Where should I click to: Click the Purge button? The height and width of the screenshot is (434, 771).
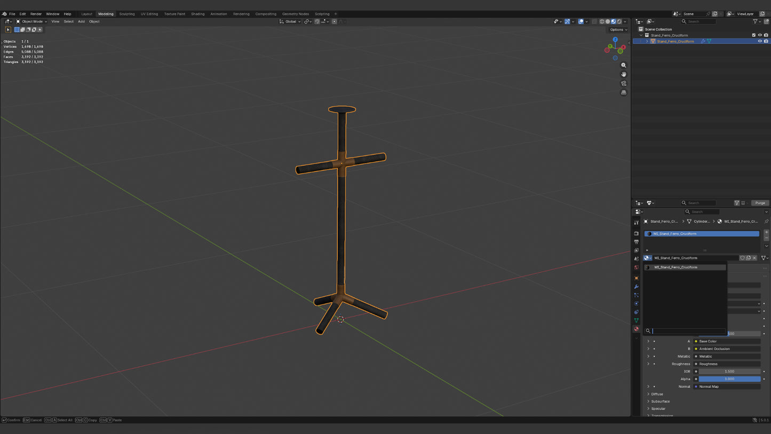click(760, 203)
